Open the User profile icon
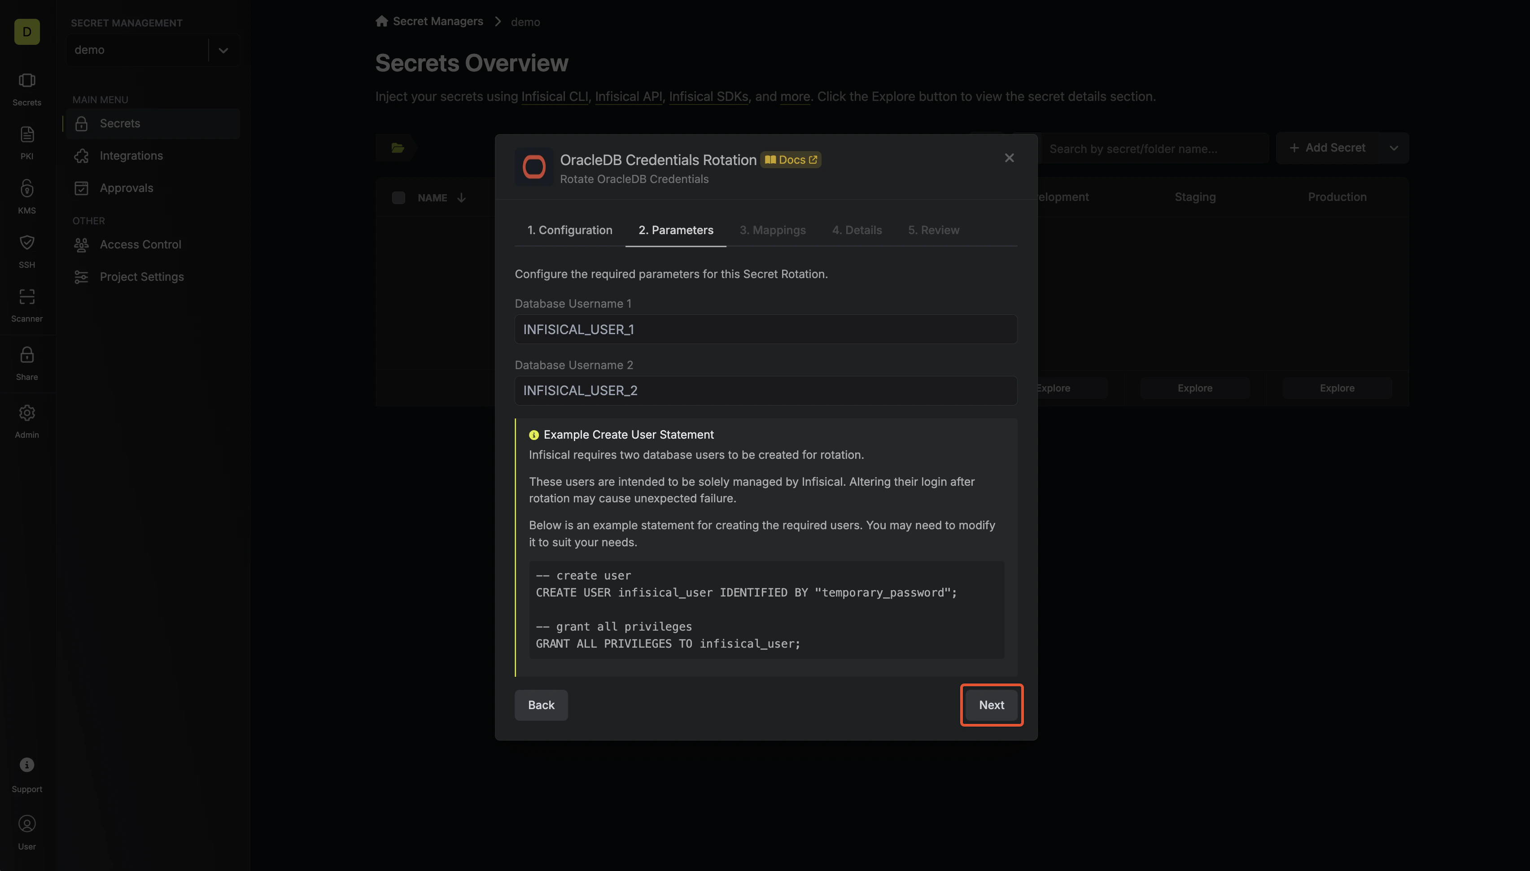Image resolution: width=1530 pixels, height=871 pixels. click(x=27, y=824)
